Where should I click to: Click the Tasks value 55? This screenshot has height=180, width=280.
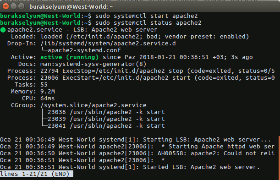tap(44, 85)
